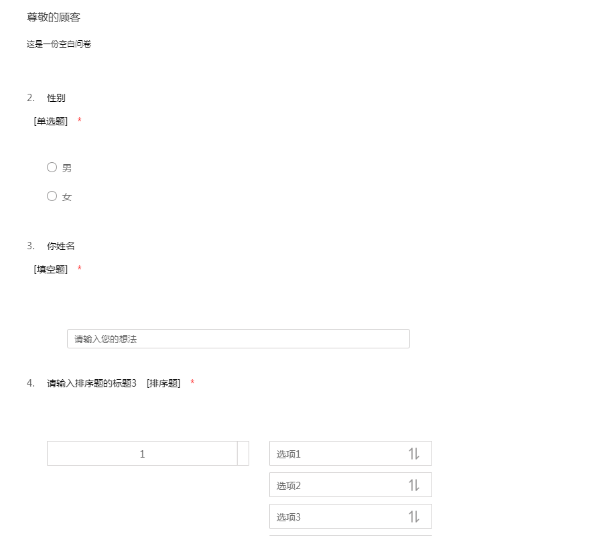This screenshot has height=536, width=603.
Task: Pick the 选项2 sortable item text
Action: (289, 486)
